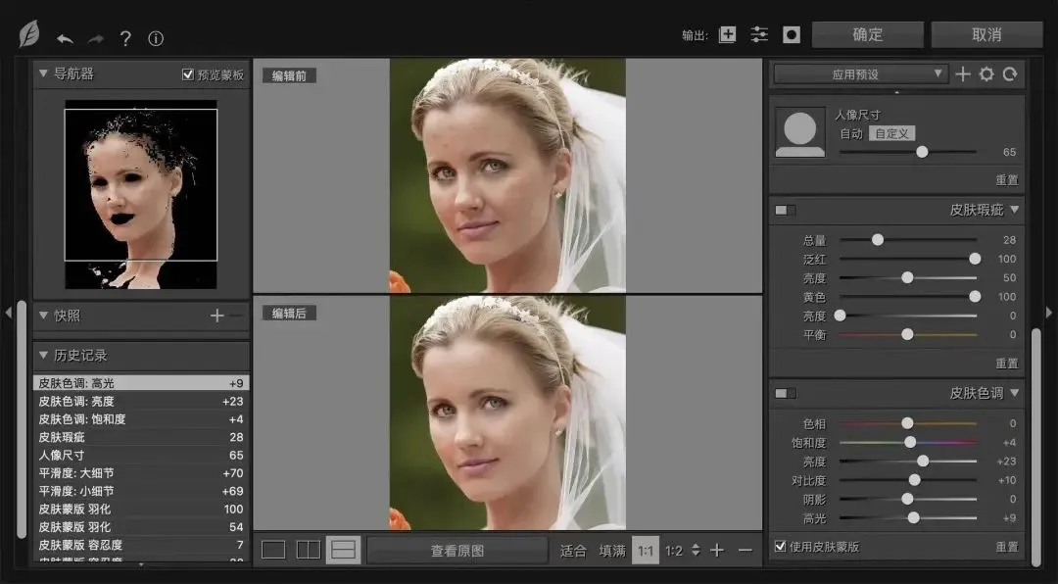Screen dimensions: 1058x584
Task: Collapse left panel with edge arrow
Action: [x=8, y=313]
